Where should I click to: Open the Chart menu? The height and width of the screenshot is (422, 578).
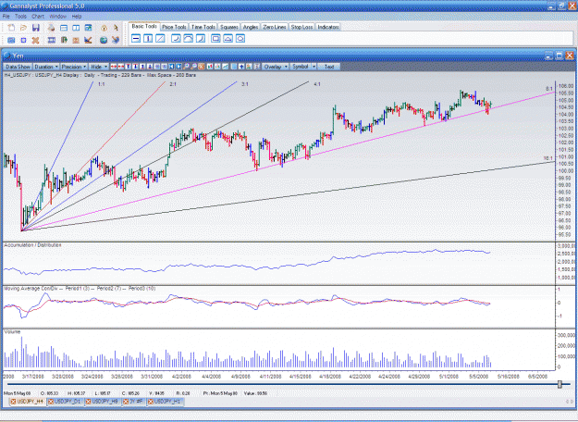click(38, 17)
